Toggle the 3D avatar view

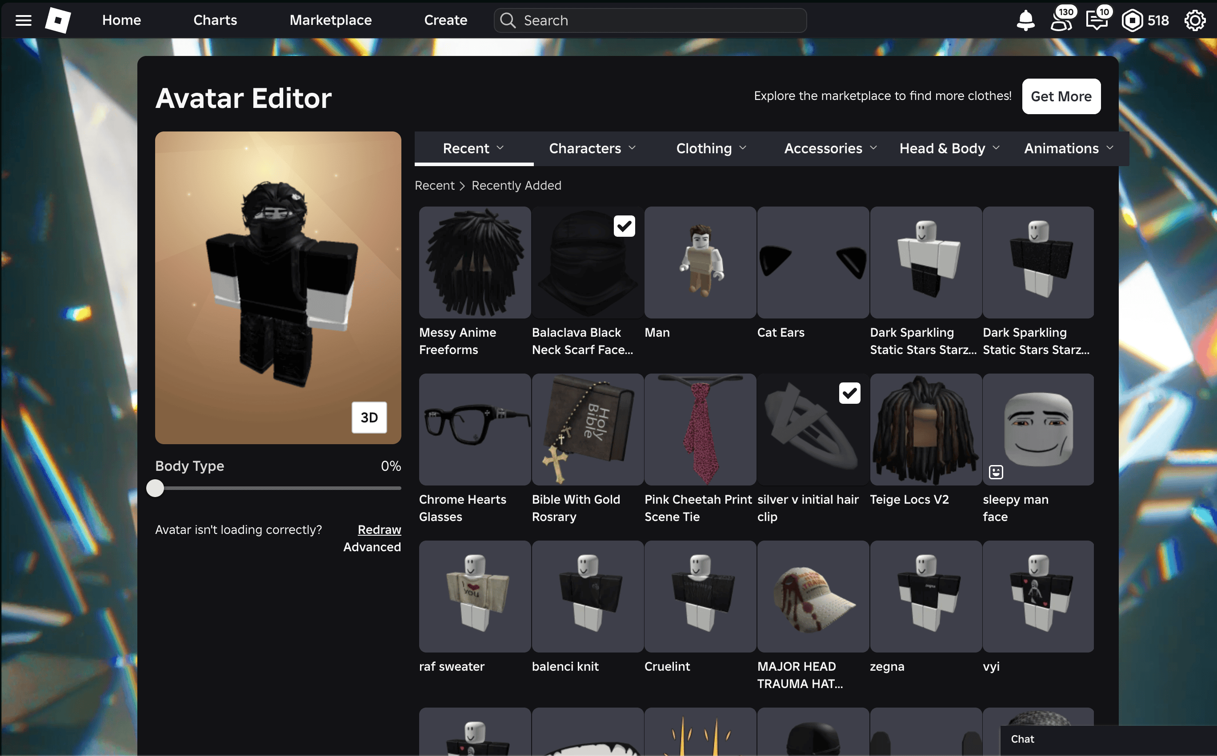(x=369, y=417)
